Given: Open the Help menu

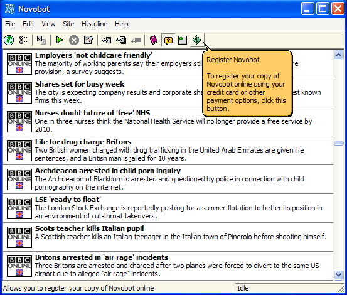Looking at the screenshot, I should (122, 24).
